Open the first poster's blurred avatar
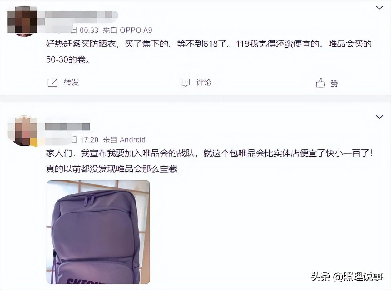The image size is (391, 290). pos(22,21)
